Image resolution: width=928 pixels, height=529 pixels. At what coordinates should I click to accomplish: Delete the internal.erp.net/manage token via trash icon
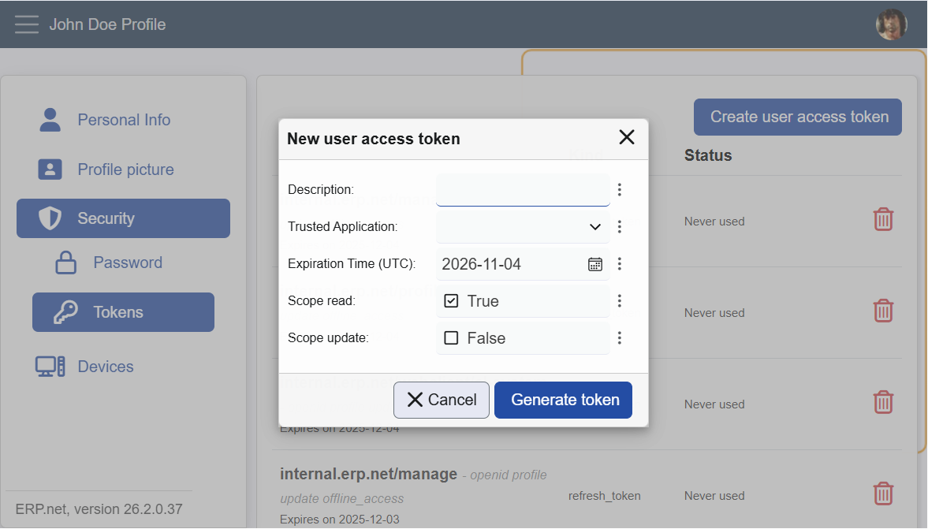pyautogui.click(x=883, y=494)
